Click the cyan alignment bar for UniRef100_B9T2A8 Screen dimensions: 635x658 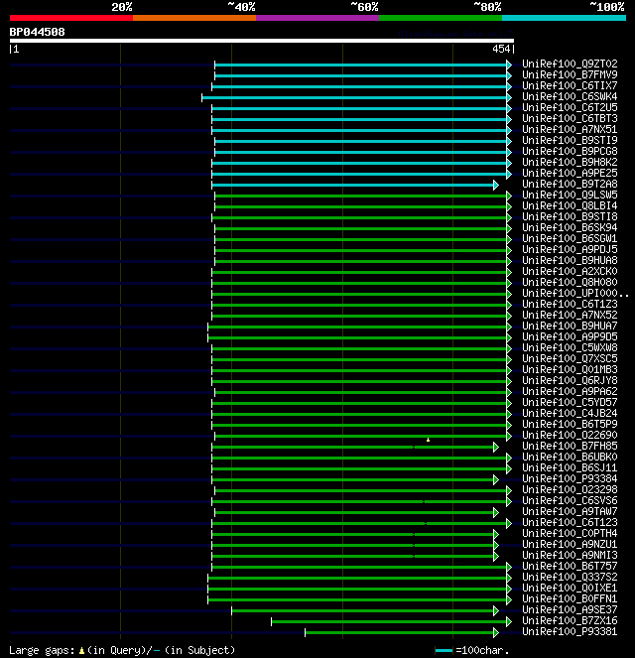point(353,185)
